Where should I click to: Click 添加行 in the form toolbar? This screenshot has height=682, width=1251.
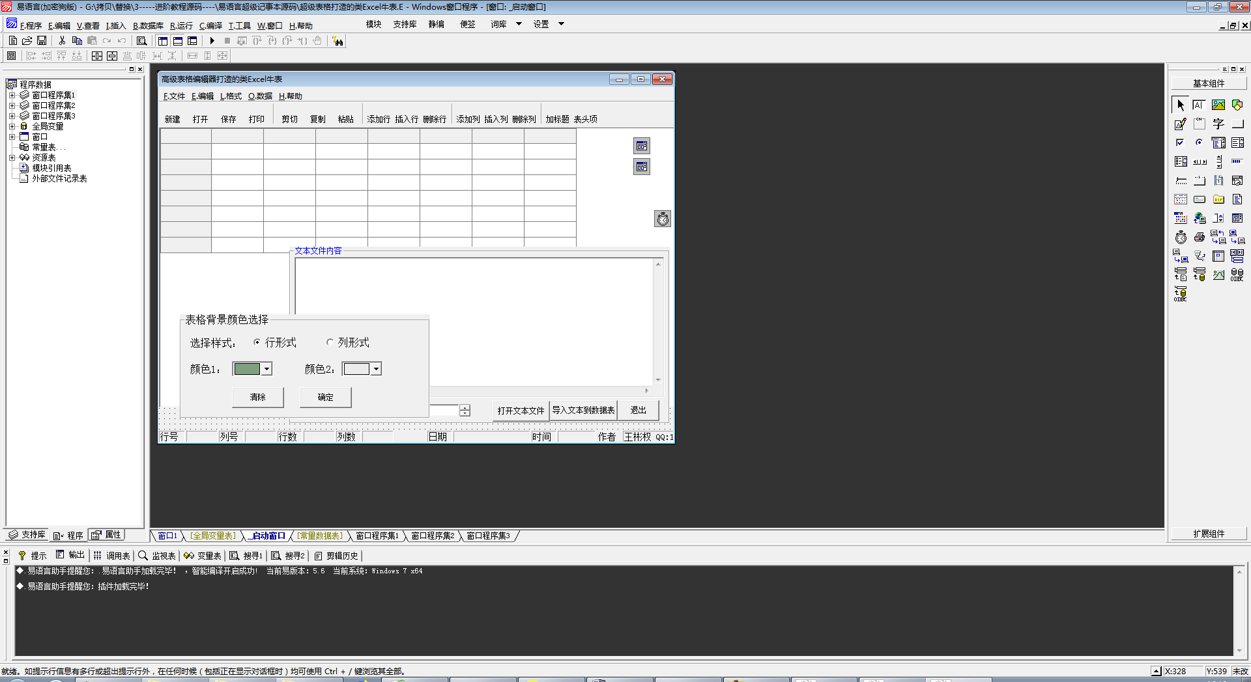click(x=379, y=119)
